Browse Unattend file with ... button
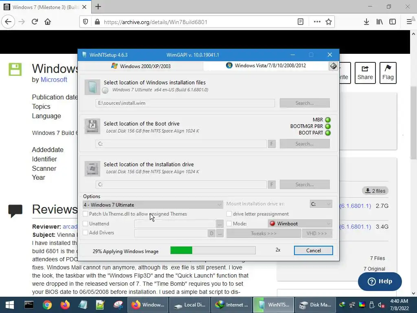The width and height of the screenshot is (417, 313). [x=219, y=224]
